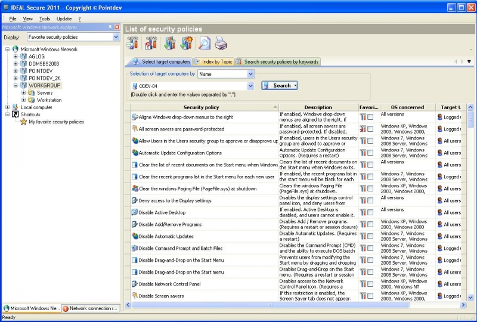The image size is (477, 322).
Task: Check favorite box for Disable Screen savers
Action: coord(370,296)
